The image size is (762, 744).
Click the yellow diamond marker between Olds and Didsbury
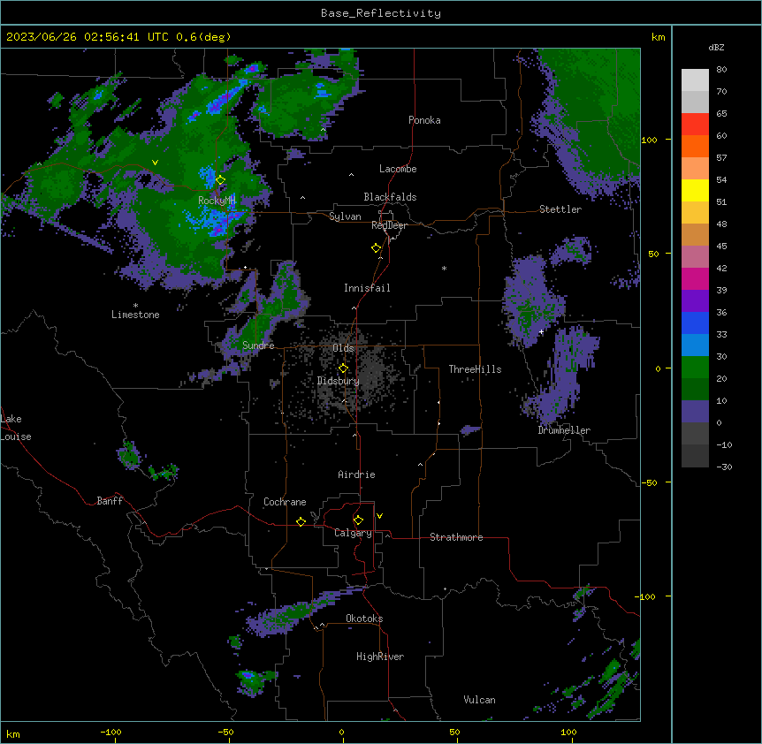click(343, 368)
